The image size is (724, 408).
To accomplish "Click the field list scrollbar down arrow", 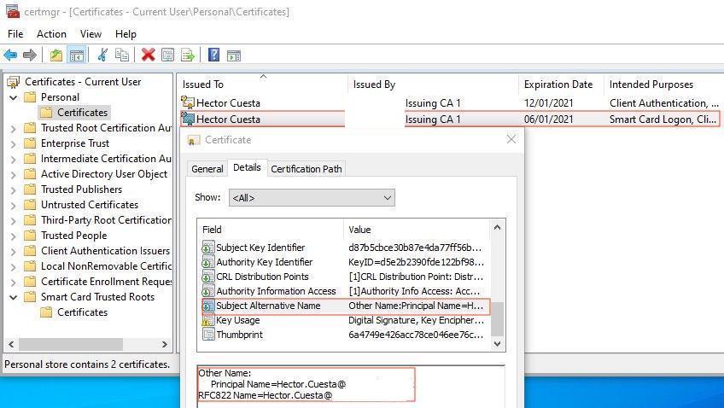I will coord(498,344).
